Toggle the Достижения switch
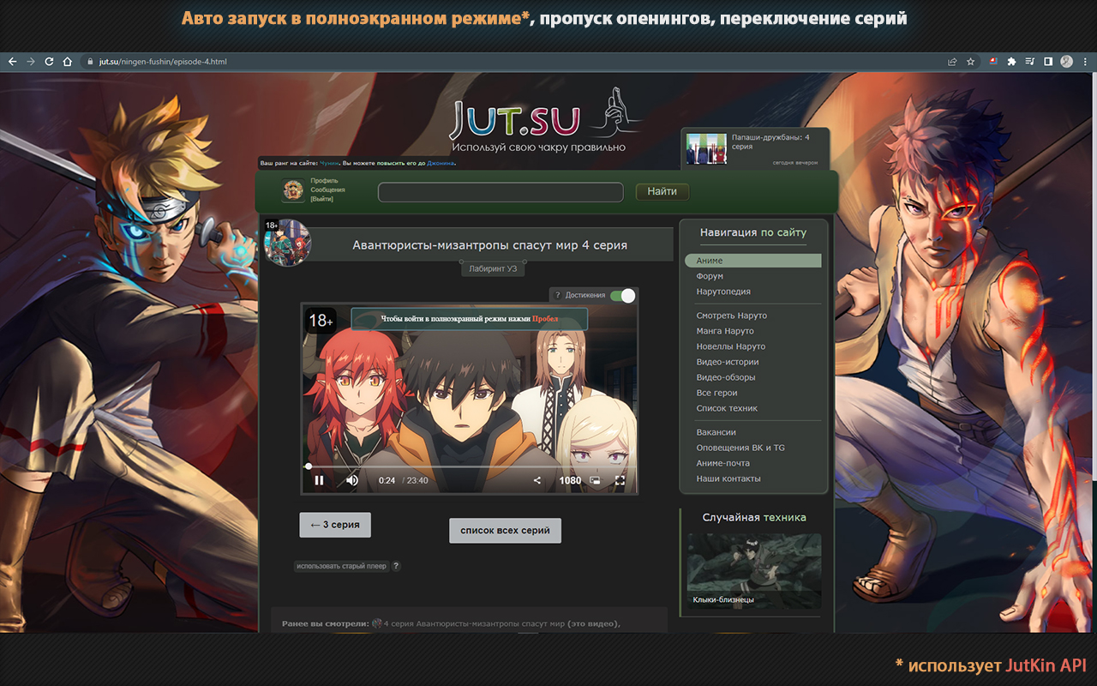This screenshot has height=686, width=1097. click(x=623, y=295)
